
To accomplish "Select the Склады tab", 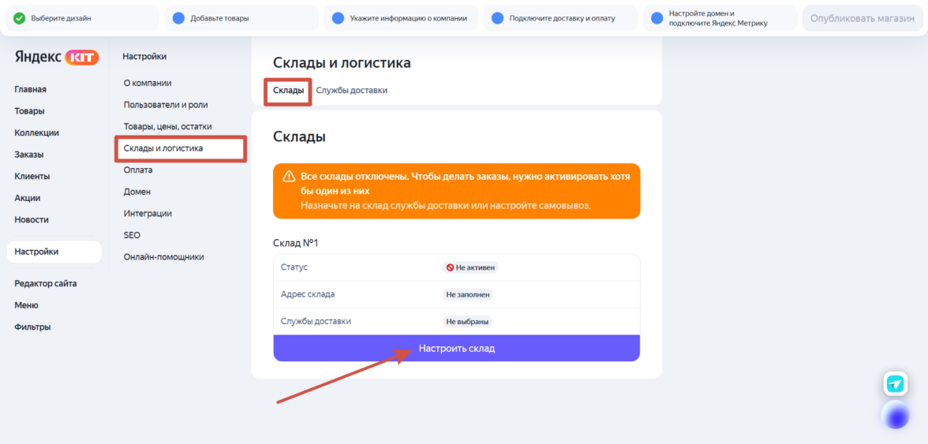I will [288, 91].
